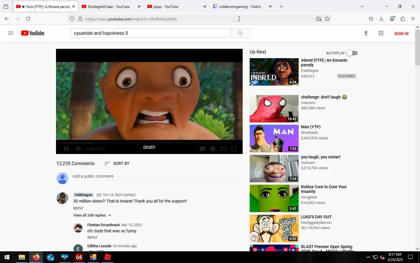The width and height of the screenshot is (420, 263).
Task: Click Faildragon's comment avatar
Action: point(62,198)
